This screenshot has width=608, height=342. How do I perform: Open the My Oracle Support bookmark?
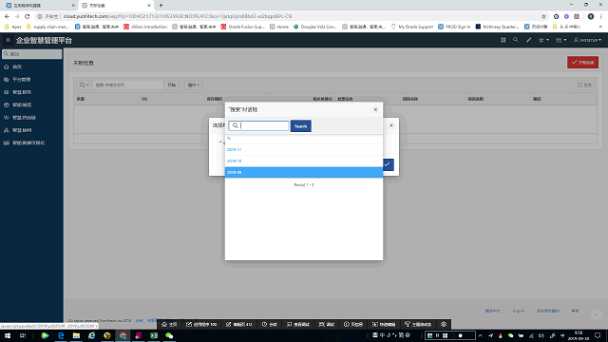411,27
